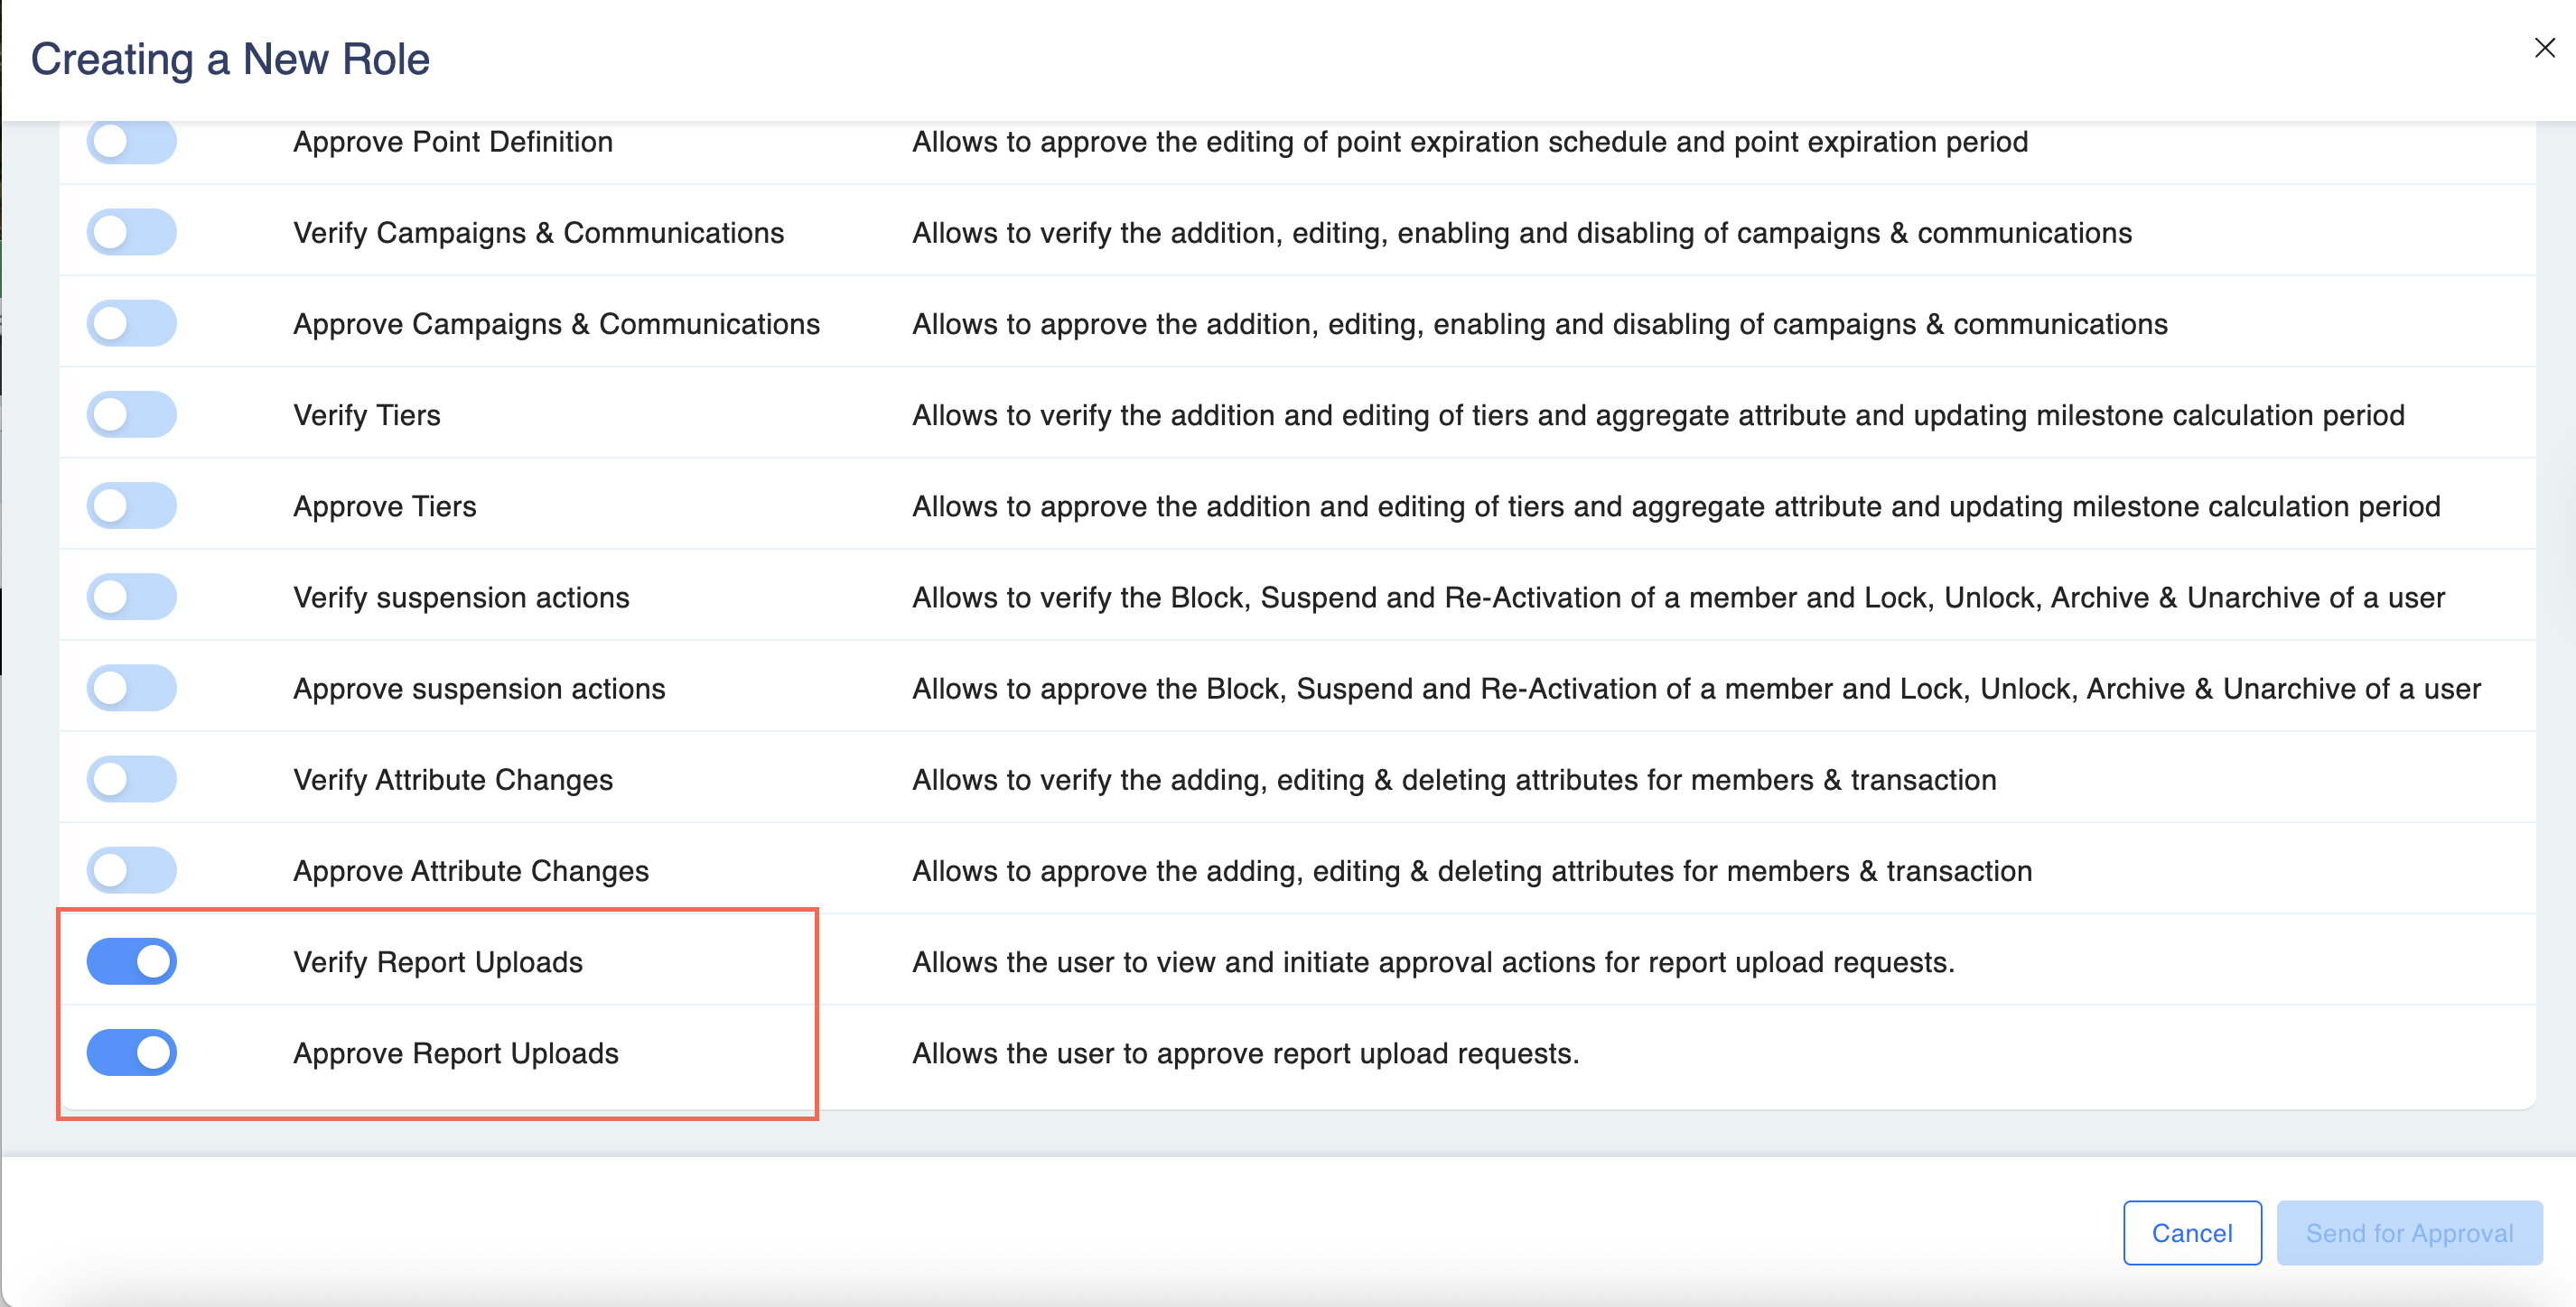Screen dimensions: 2576x1307
Task: Click the Cancel button
Action: (2191, 1232)
